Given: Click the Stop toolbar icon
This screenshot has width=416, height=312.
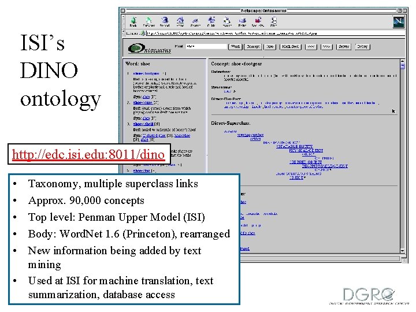Looking at the screenshot, I should (273, 21).
